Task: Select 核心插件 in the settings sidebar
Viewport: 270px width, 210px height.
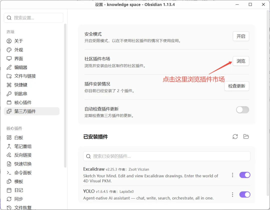Action: click(31, 103)
